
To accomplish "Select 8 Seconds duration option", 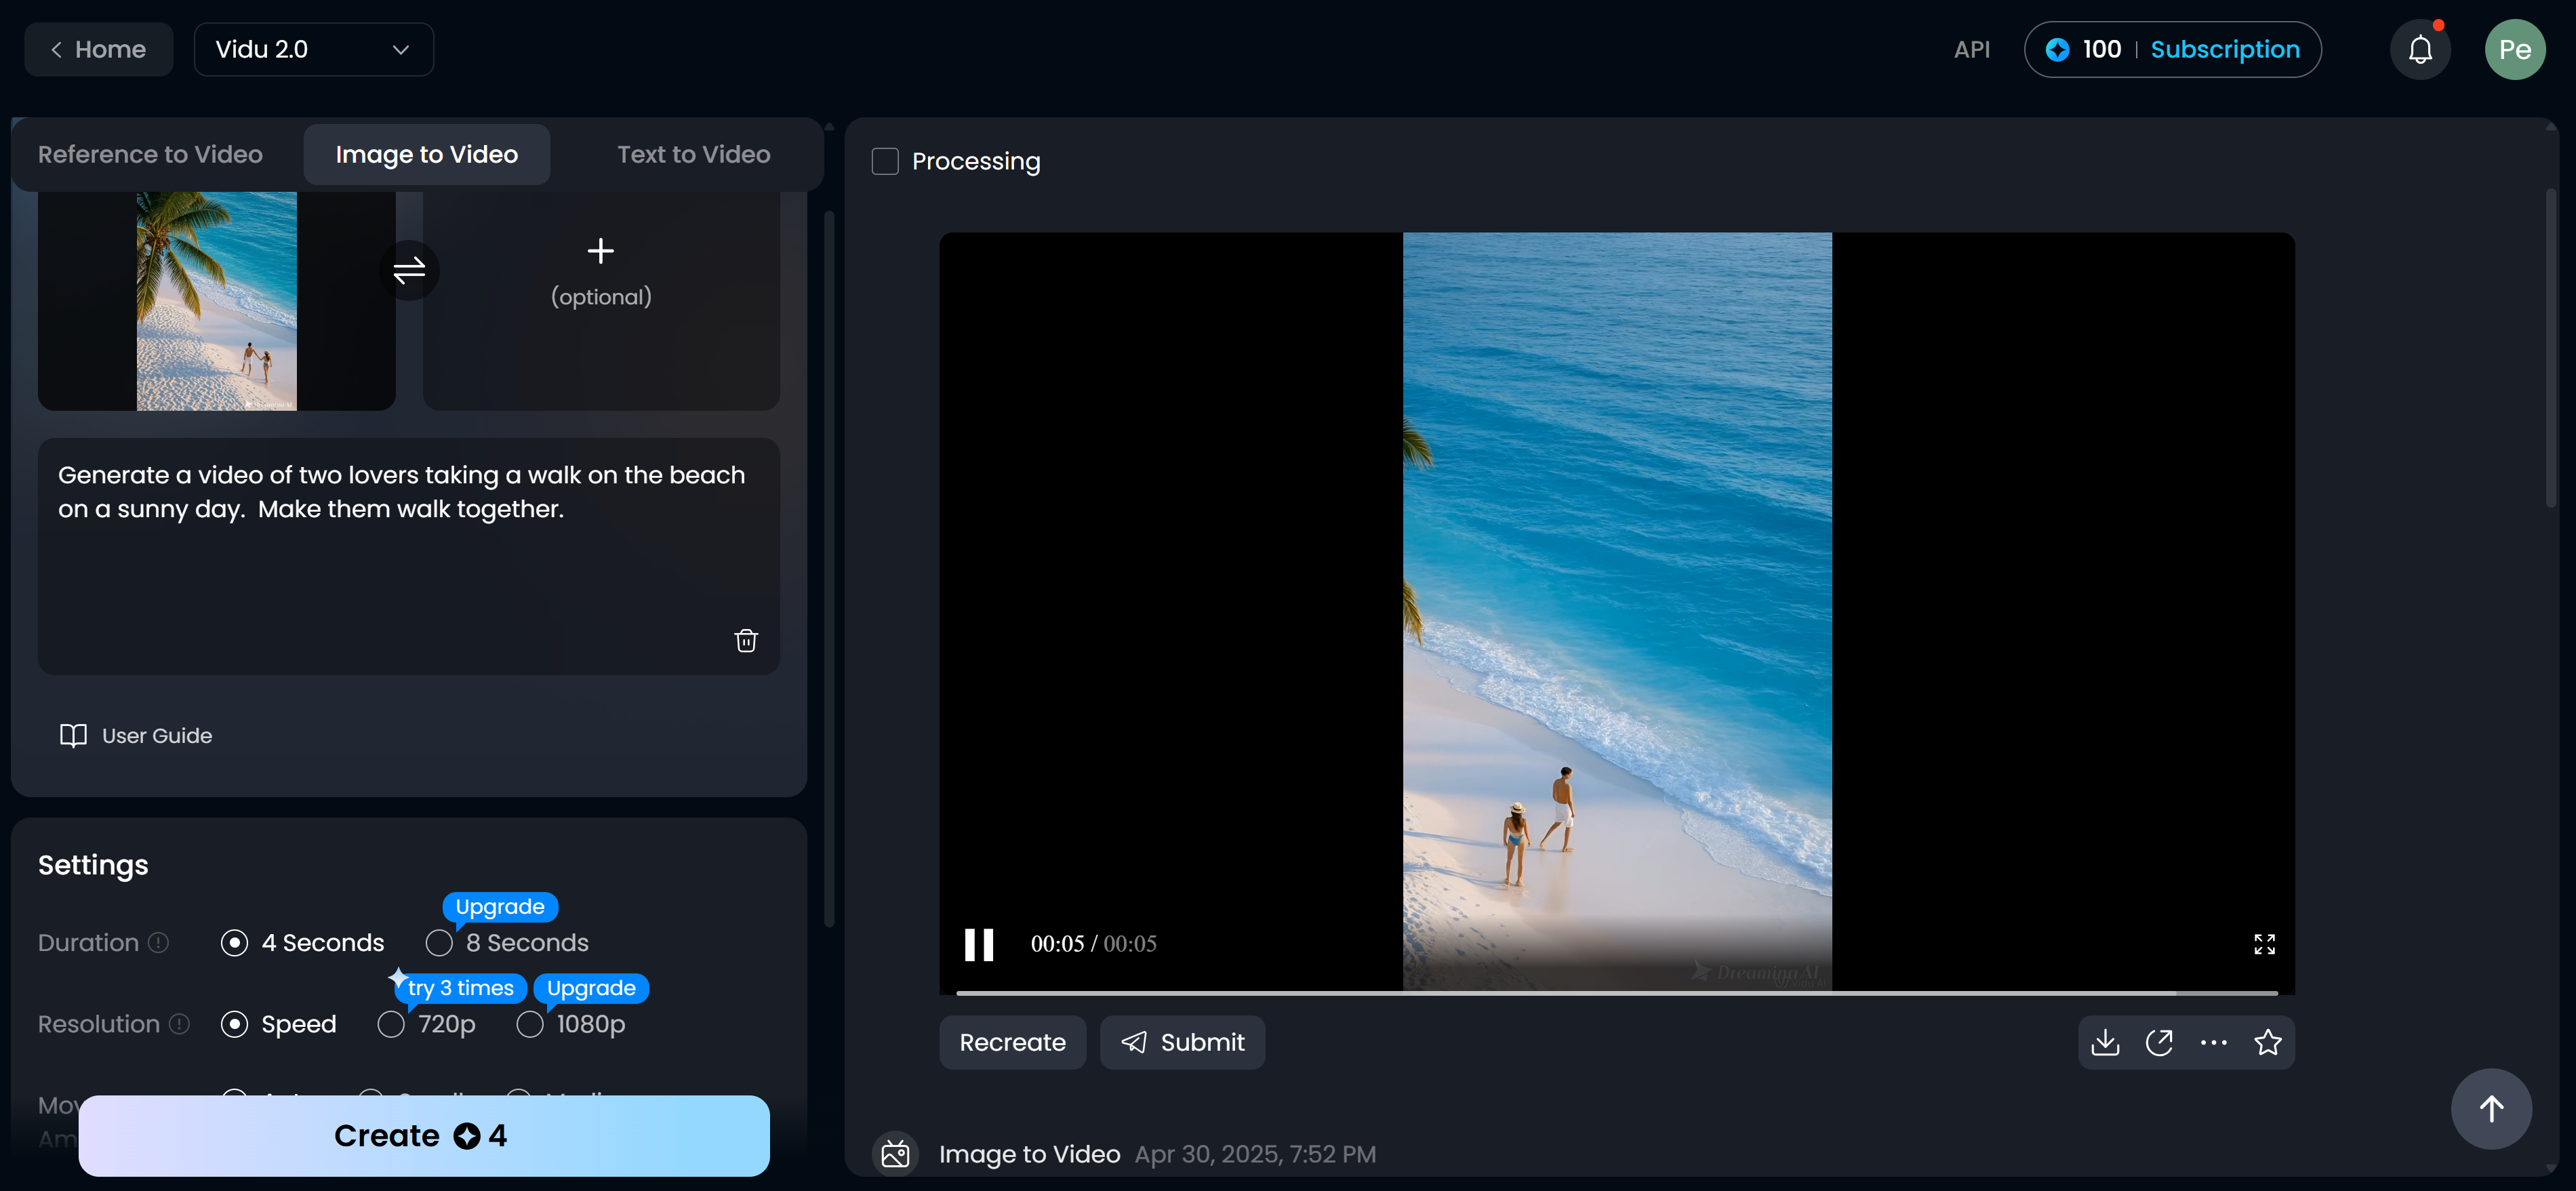I will 439,942.
